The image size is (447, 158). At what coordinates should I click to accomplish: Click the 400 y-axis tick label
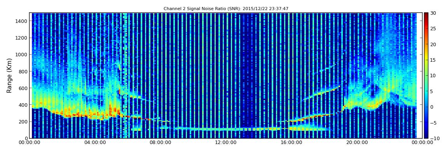coord(23,105)
